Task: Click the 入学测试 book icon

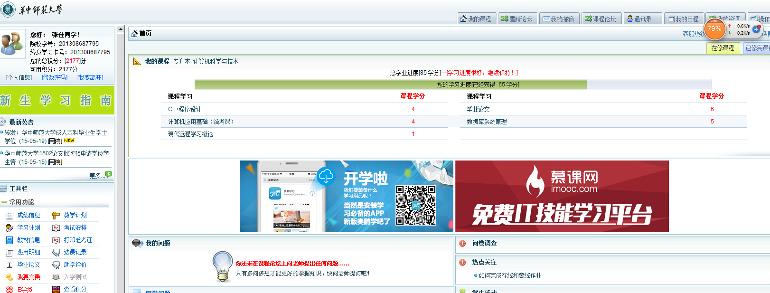Action: pos(56,277)
